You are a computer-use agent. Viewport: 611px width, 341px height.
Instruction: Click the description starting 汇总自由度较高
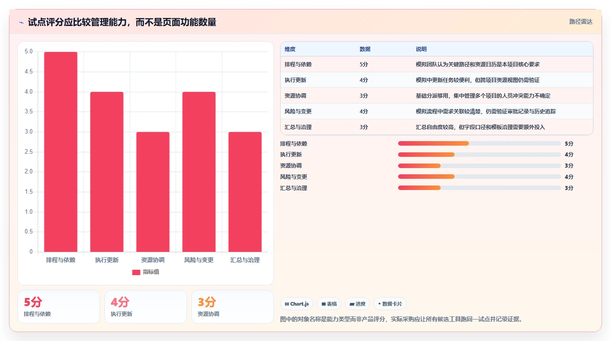(481, 127)
